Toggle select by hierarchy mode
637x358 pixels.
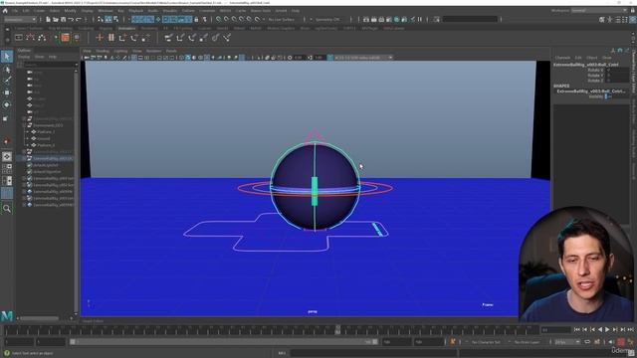[x=102, y=19]
